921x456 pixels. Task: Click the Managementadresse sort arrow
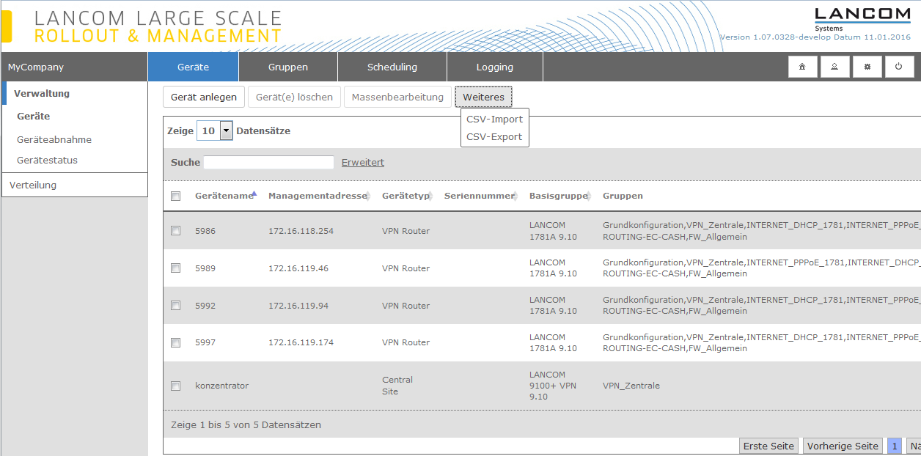368,196
